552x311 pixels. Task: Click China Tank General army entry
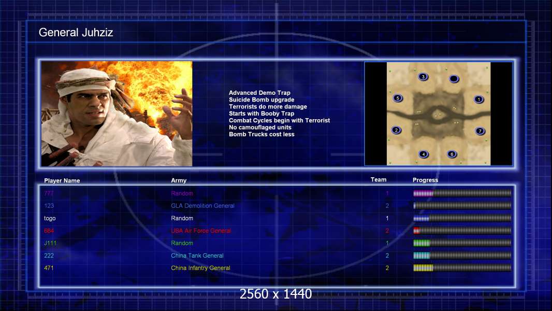pos(197,256)
